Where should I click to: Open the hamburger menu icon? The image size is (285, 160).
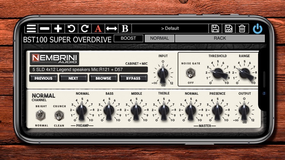(31, 28)
